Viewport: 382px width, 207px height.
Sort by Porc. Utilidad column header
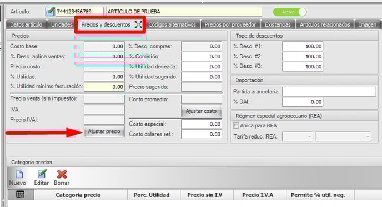[152, 195]
